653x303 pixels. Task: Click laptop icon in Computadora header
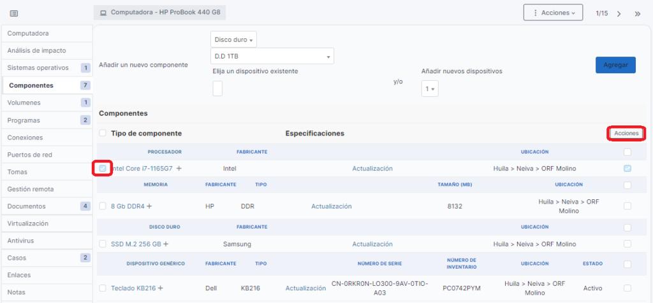(103, 13)
